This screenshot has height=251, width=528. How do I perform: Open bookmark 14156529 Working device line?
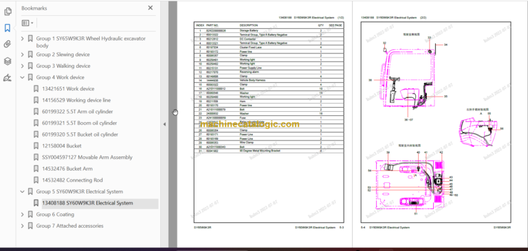76,100
